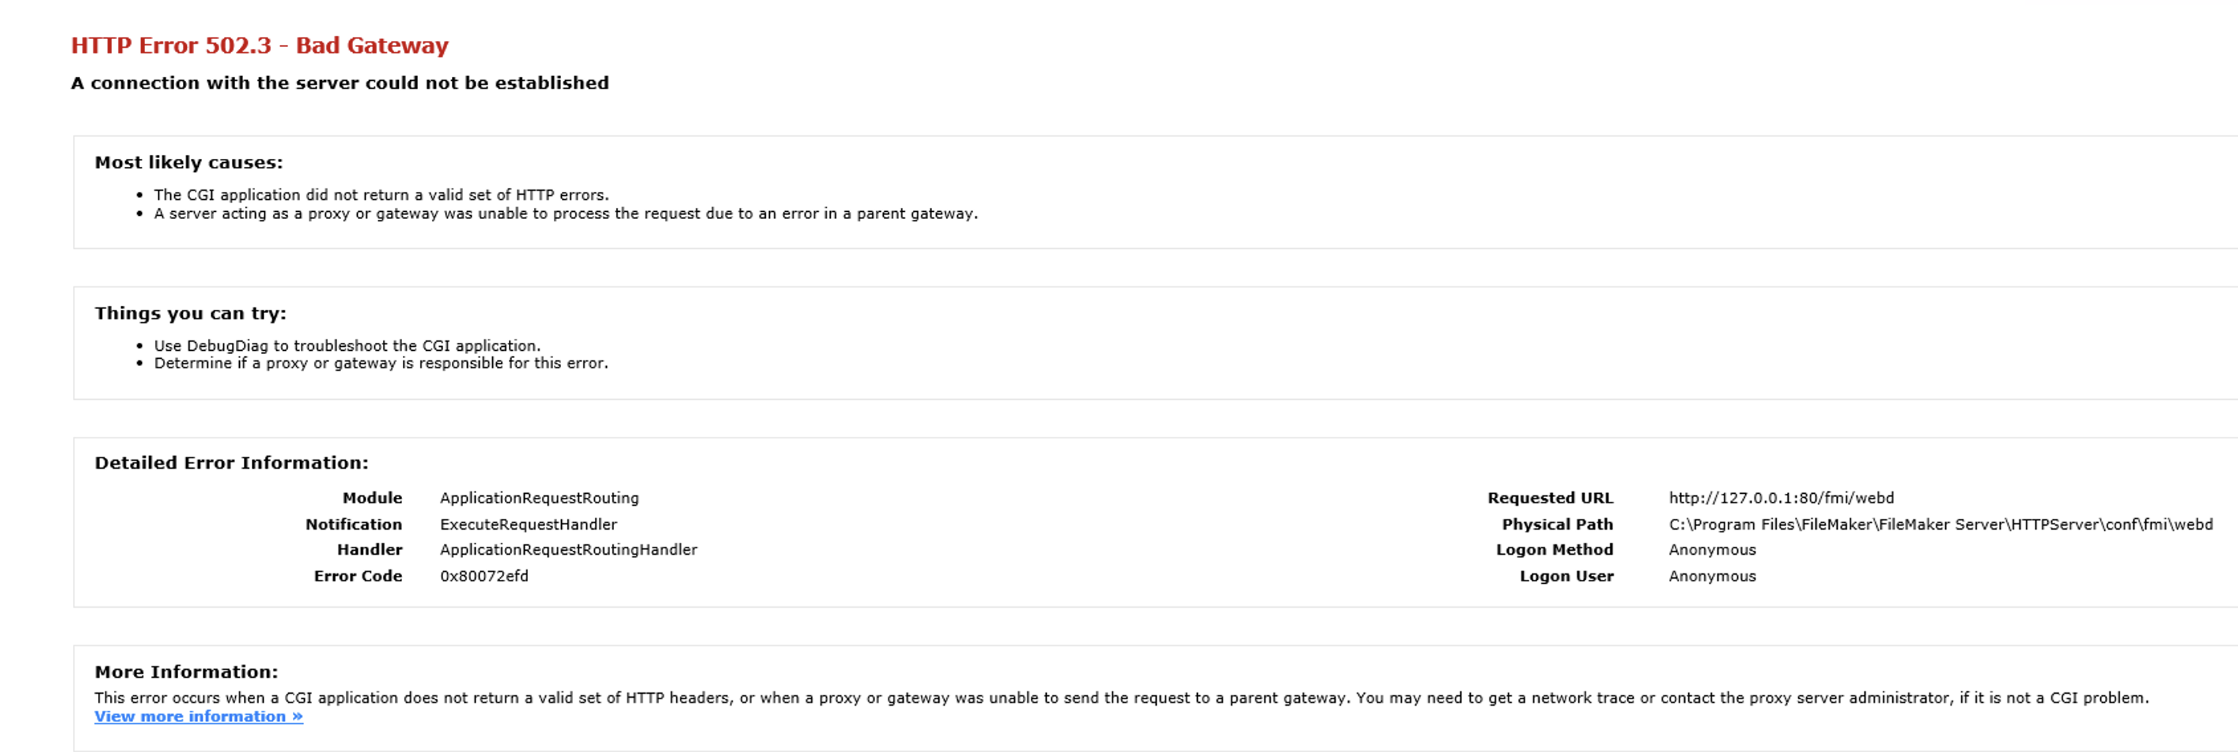This screenshot has width=2238, height=752.
Task: Click the DebugDiag troubleshooting suggestion
Action: 346,346
